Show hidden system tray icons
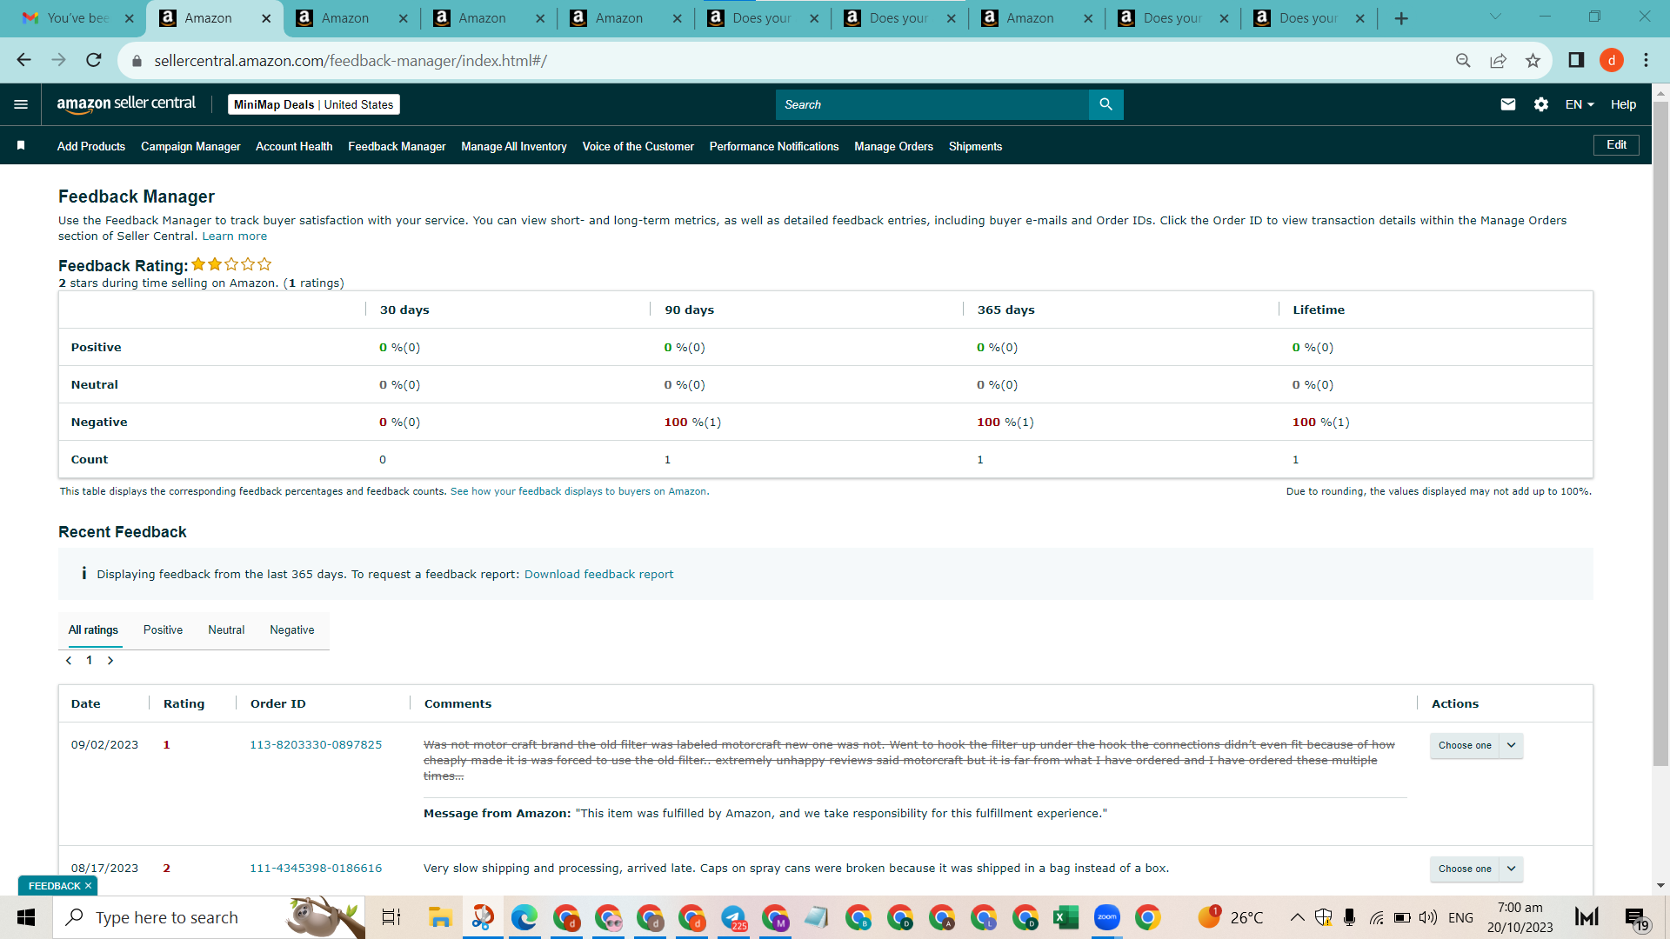 tap(1297, 917)
